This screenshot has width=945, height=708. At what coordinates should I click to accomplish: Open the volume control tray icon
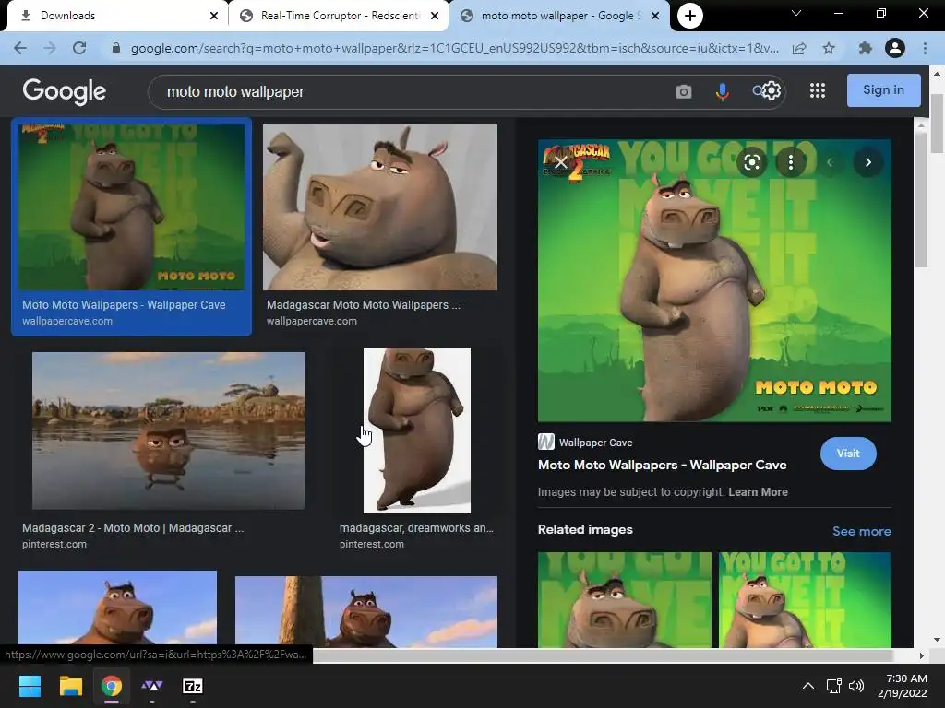[855, 686]
